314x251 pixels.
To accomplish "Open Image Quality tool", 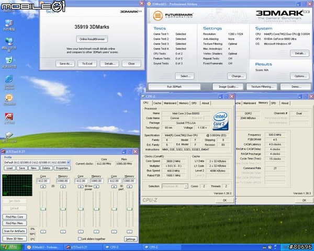I will [x=228, y=87].
